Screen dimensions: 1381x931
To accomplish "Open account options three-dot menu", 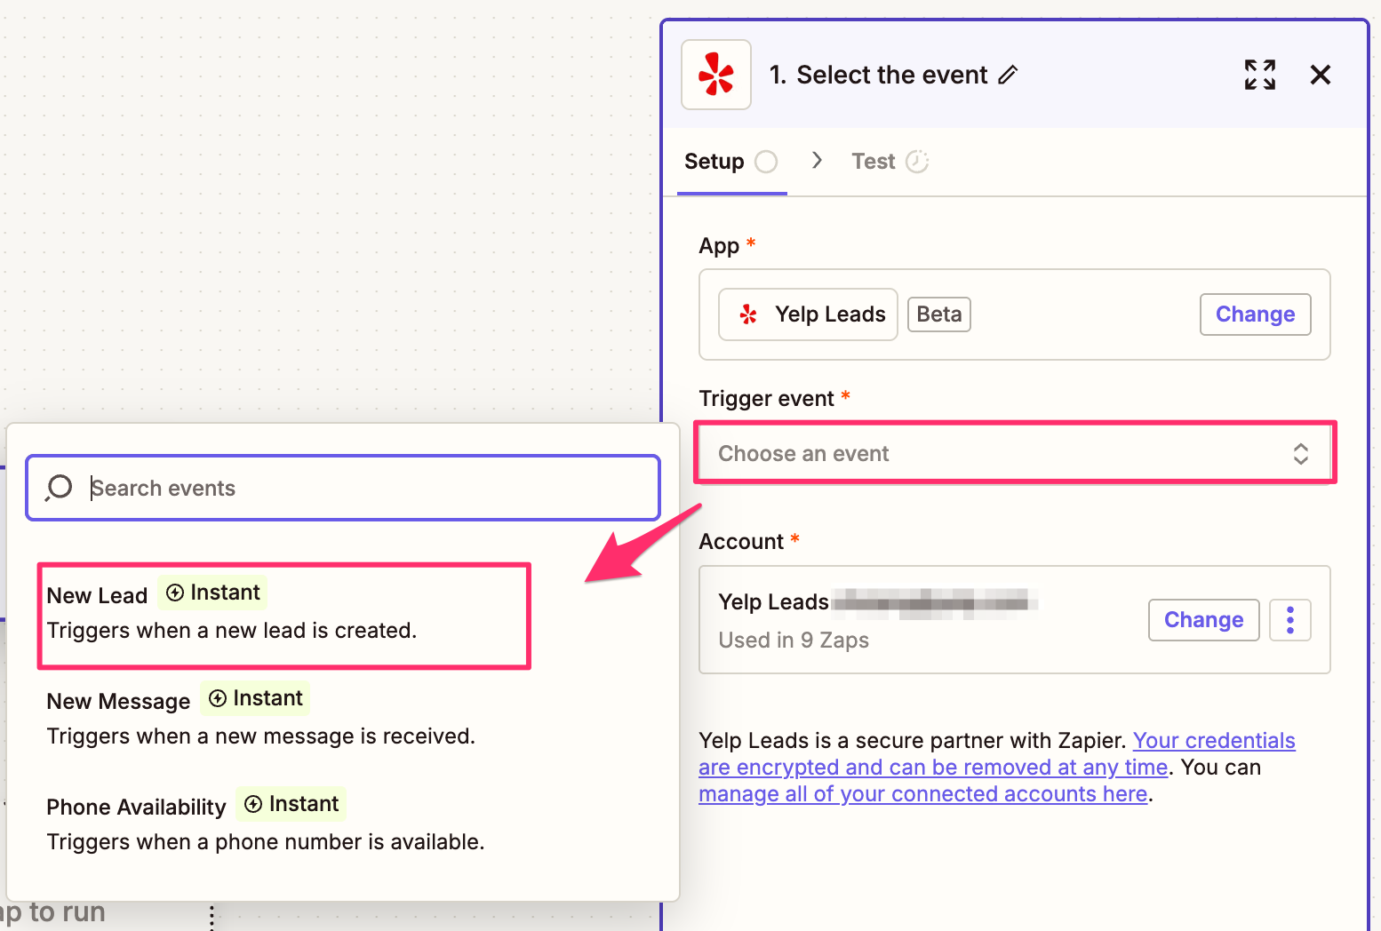I will pos(1290,620).
